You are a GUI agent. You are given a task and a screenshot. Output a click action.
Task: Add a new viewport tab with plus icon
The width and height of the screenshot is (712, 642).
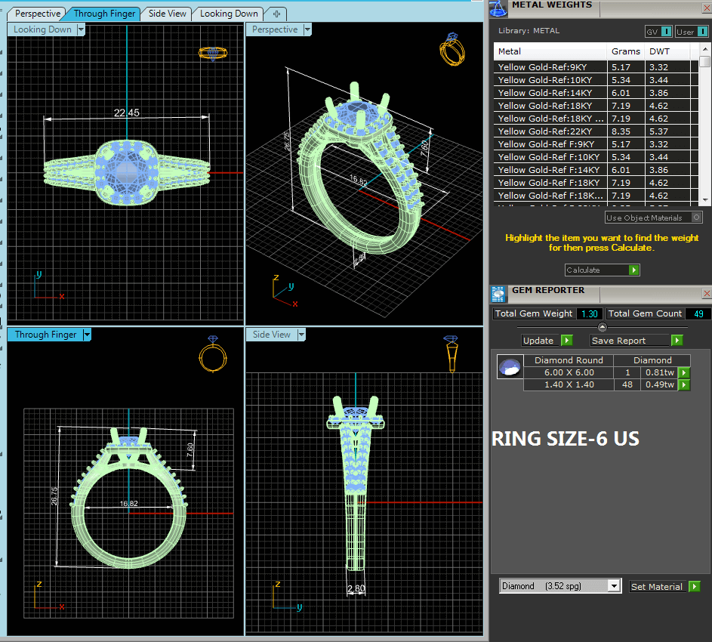pos(276,14)
